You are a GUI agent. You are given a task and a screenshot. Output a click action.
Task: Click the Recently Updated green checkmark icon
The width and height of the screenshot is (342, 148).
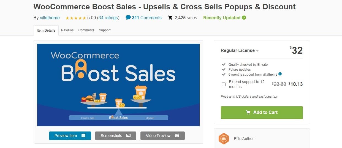[244, 18]
